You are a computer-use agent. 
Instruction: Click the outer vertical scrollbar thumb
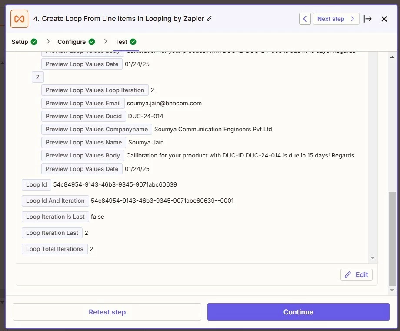click(x=392, y=239)
